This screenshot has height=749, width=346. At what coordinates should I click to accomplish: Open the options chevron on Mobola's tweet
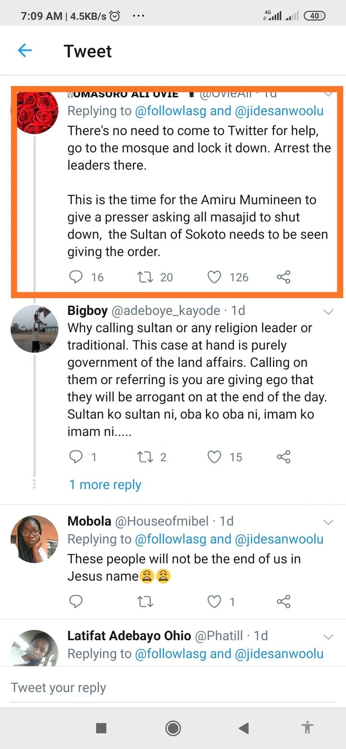pyautogui.click(x=328, y=522)
